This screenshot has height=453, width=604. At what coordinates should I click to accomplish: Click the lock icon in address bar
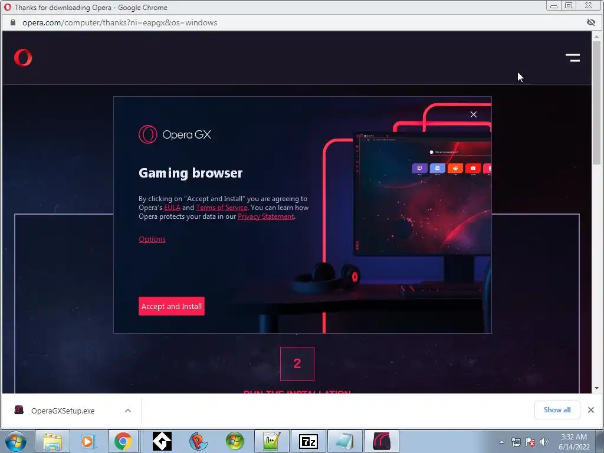coord(13,22)
